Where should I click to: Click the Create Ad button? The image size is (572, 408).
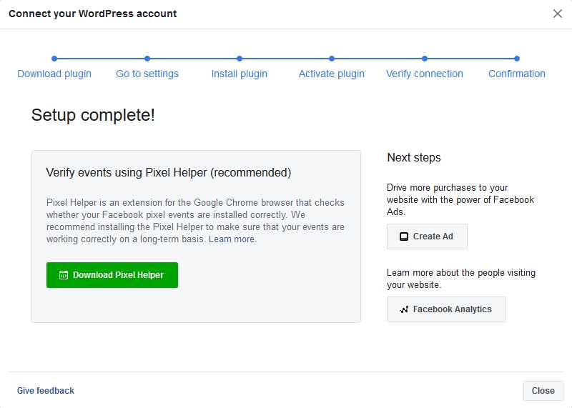click(427, 237)
